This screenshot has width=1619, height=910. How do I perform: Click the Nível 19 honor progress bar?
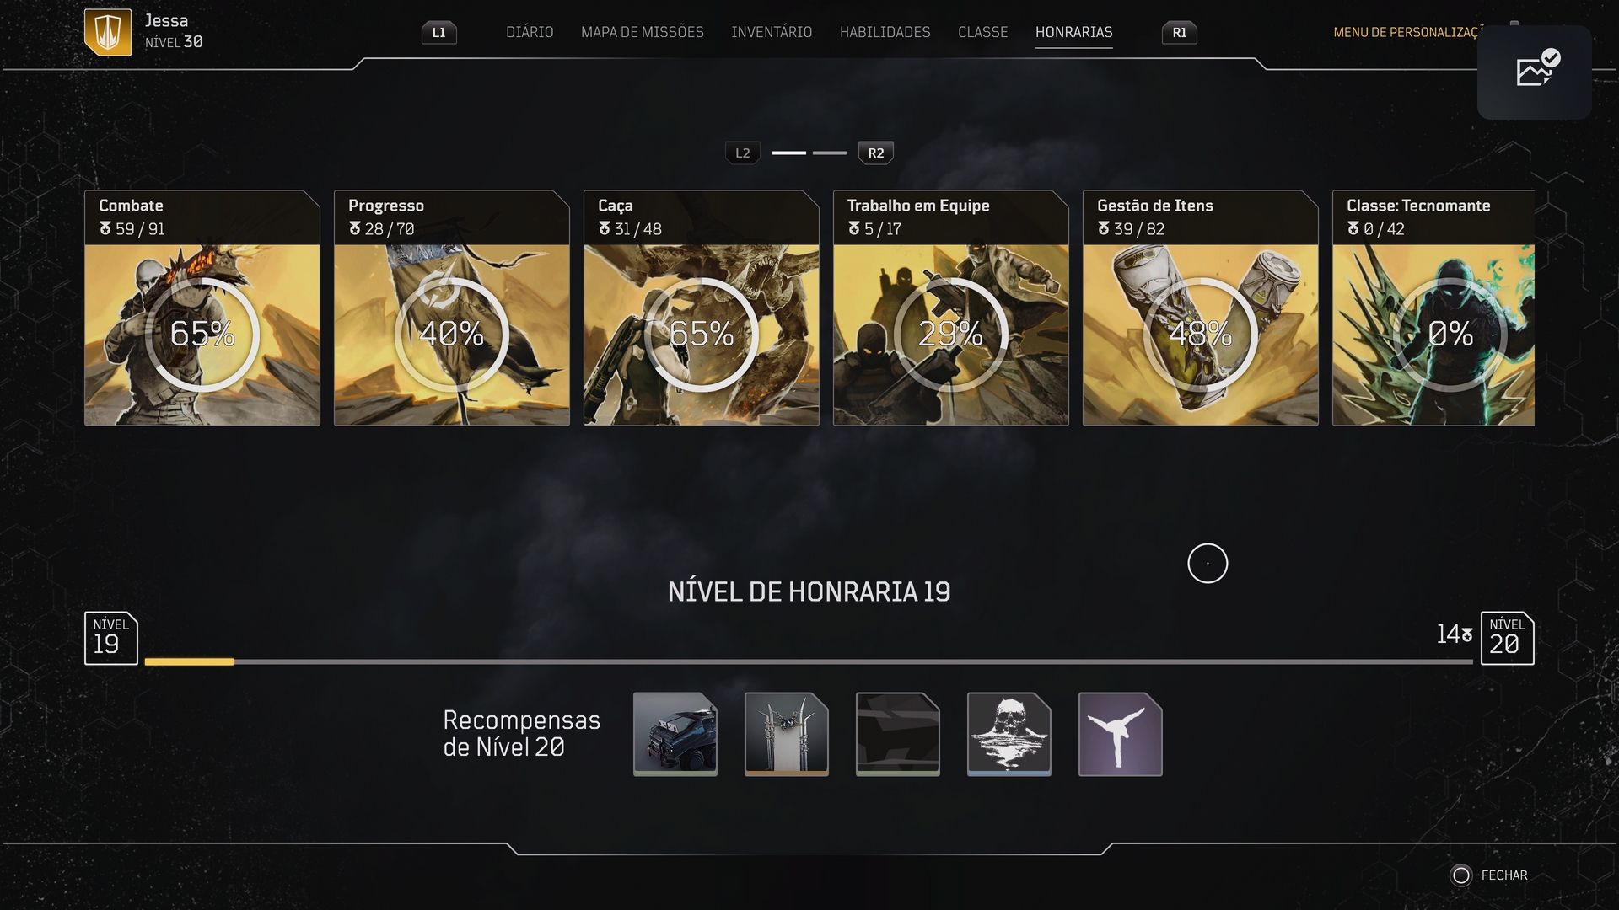click(809, 662)
